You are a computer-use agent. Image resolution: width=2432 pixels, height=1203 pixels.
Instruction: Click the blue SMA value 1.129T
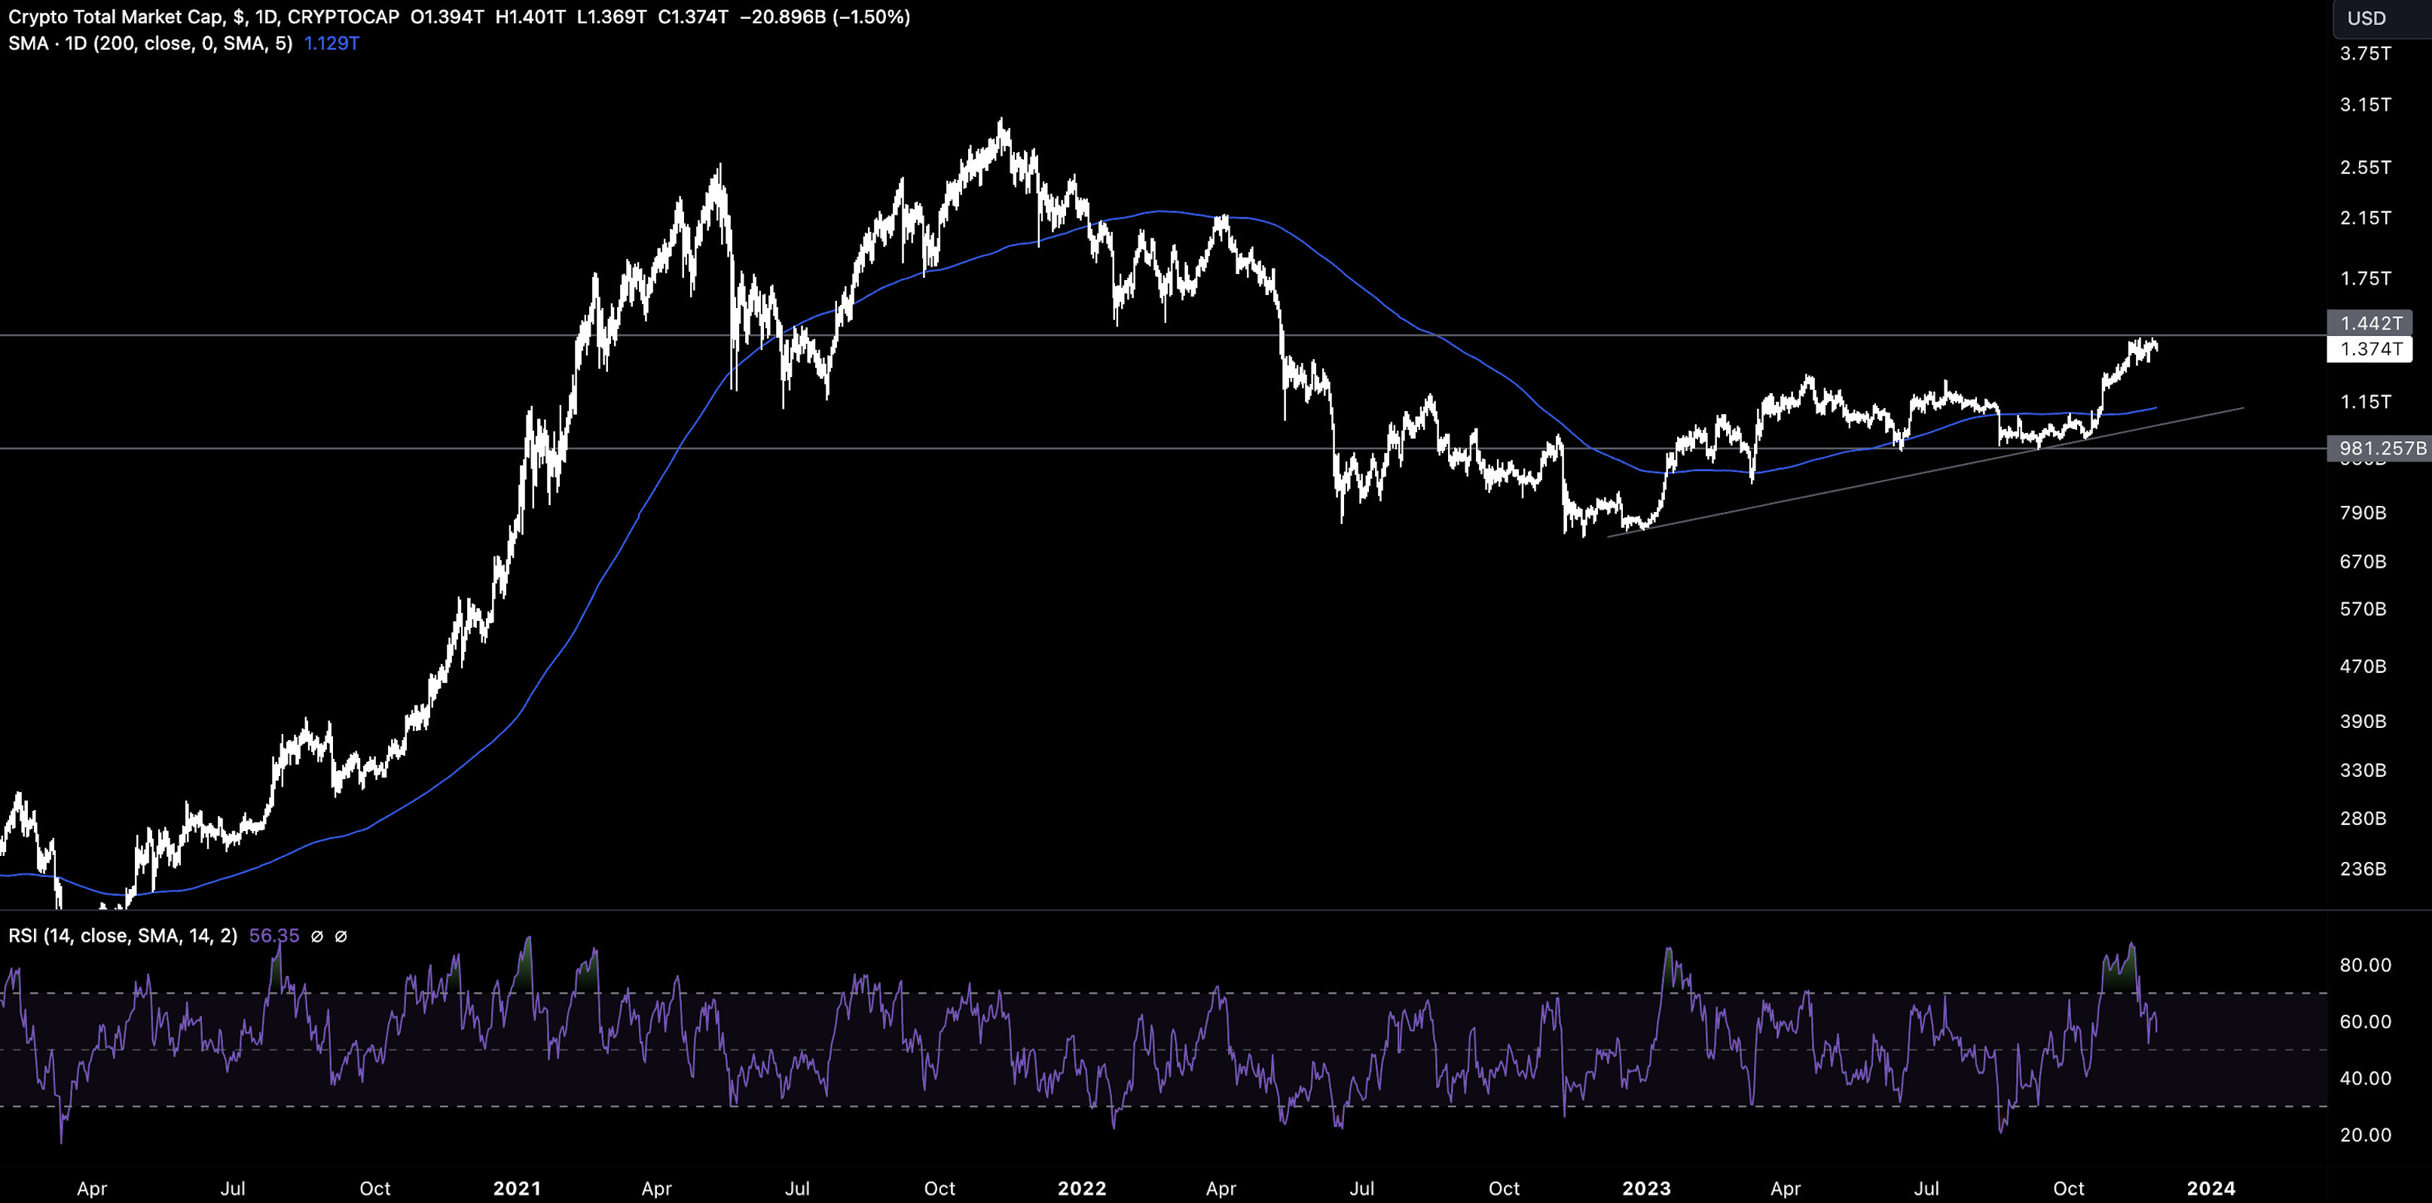pos(331,44)
